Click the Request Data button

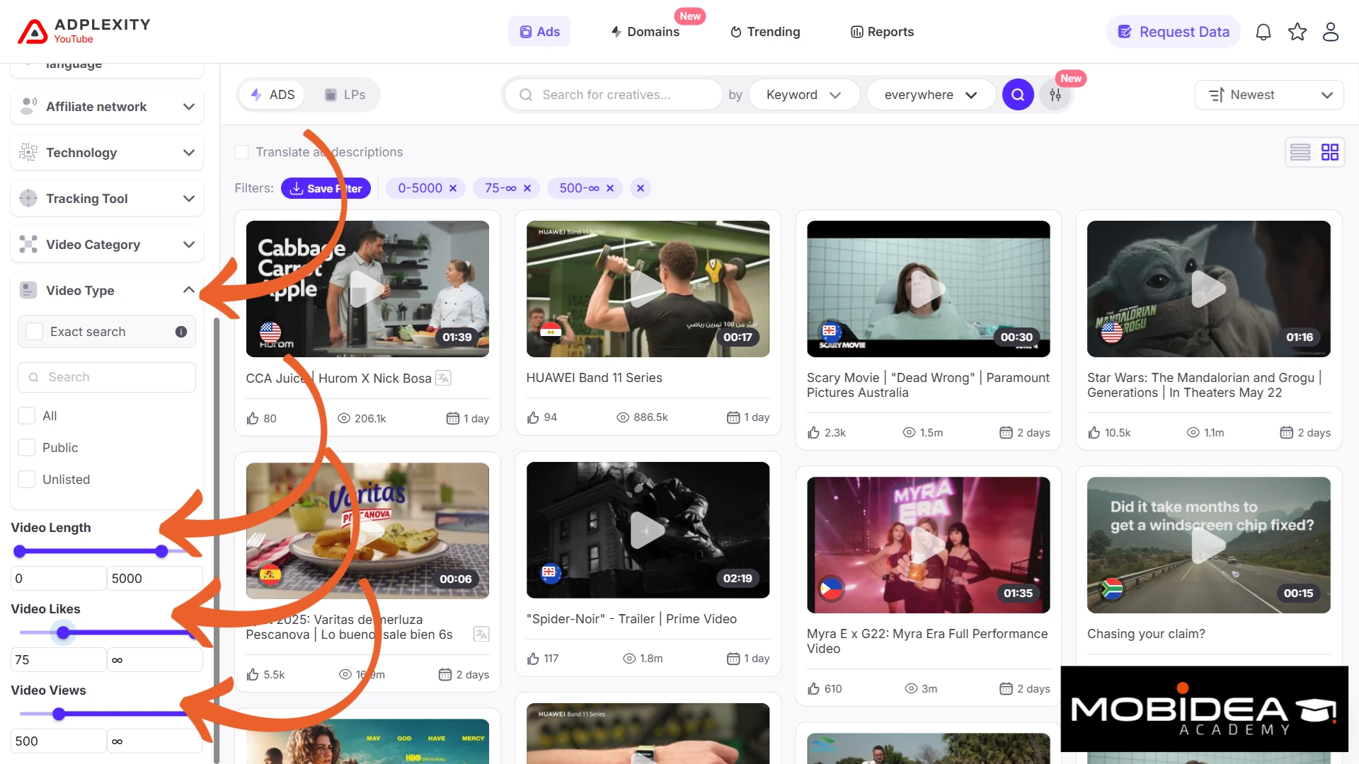pos(1174,32)
